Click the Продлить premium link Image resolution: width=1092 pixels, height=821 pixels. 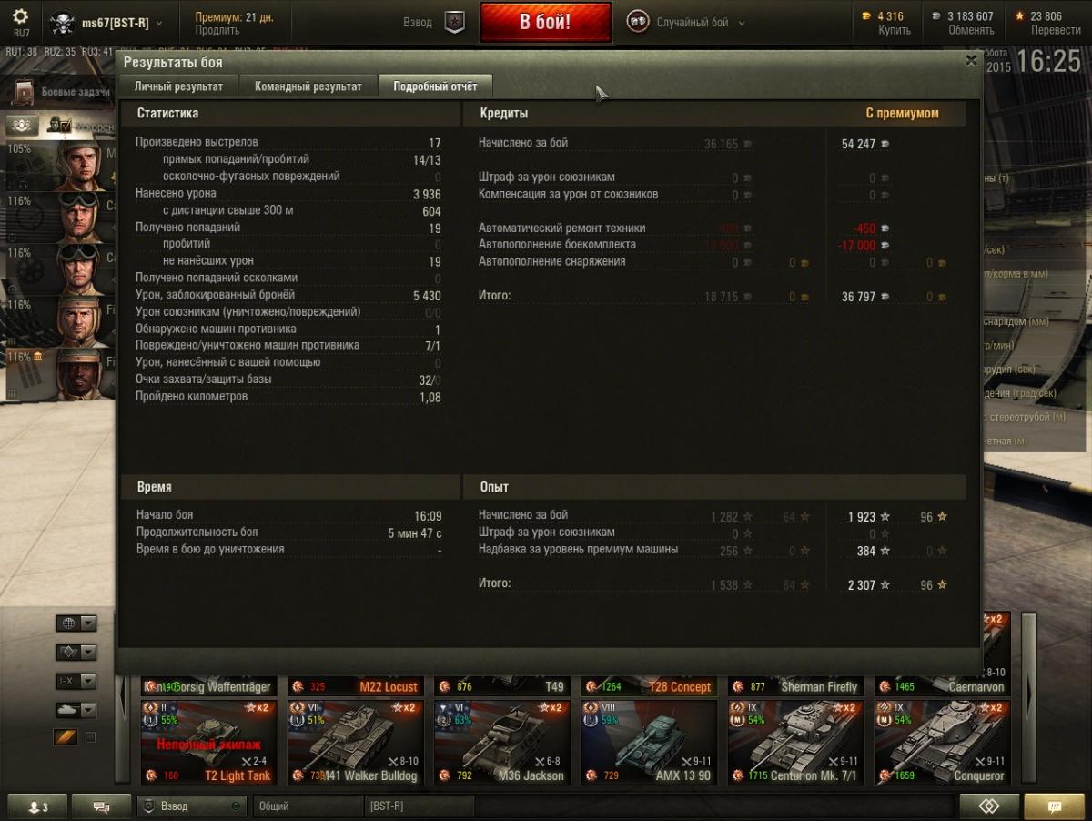pos(217,31)
